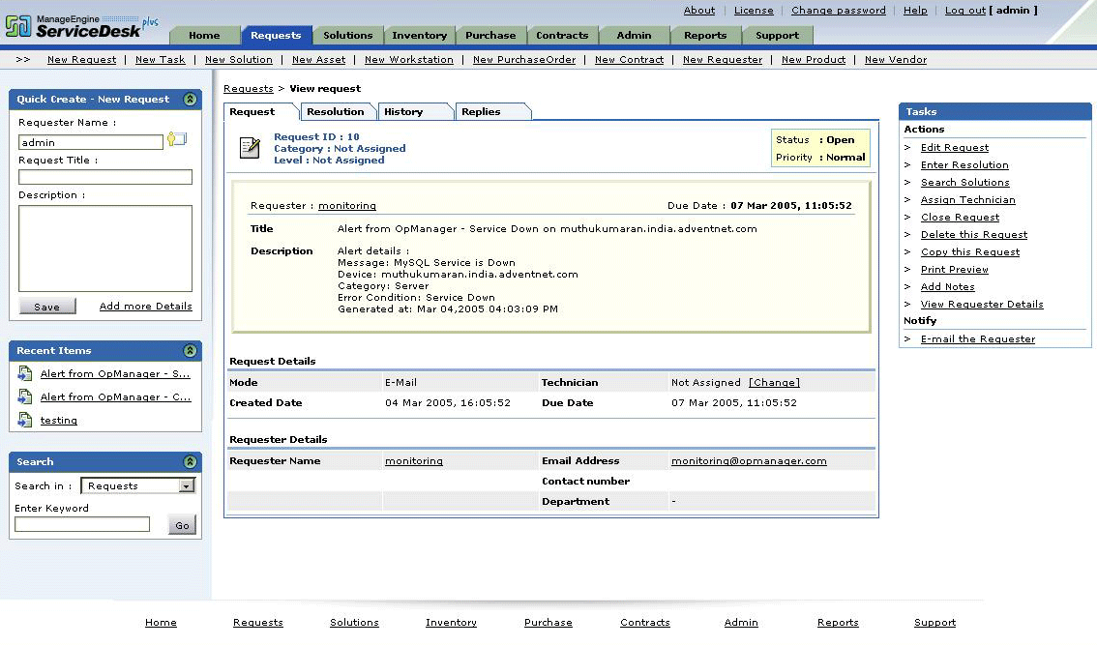This screenshot has width=1097, height=646.
Task: Click icon next to 'testing' item
Action: click(x=25, y=420)
